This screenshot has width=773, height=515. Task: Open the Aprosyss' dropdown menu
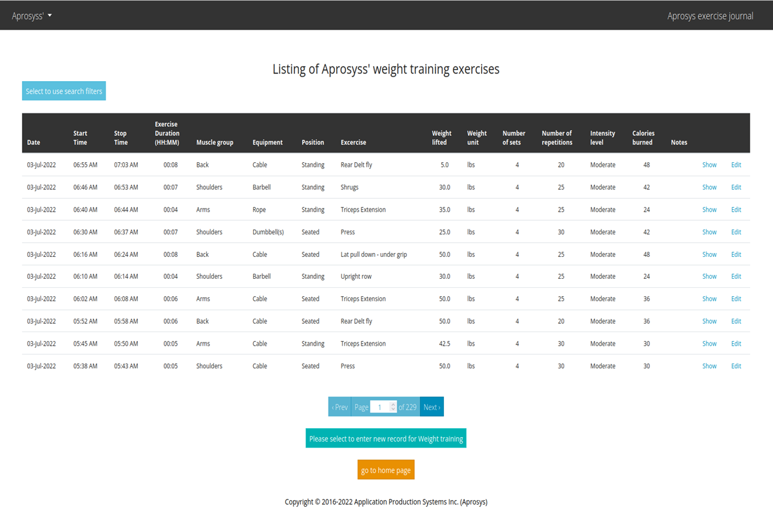[32, 15]
